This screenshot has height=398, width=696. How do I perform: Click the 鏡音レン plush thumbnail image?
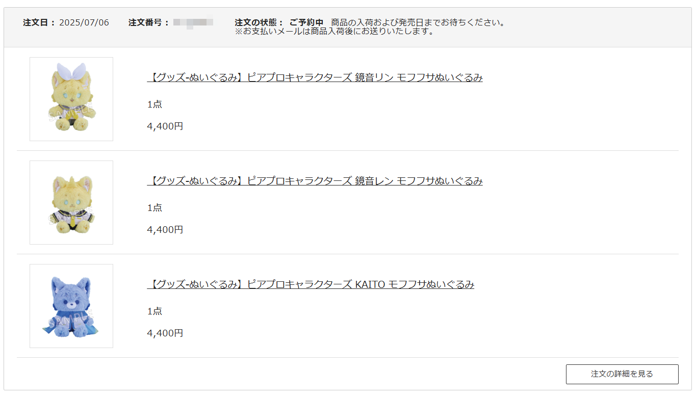[x=71, y=202]
